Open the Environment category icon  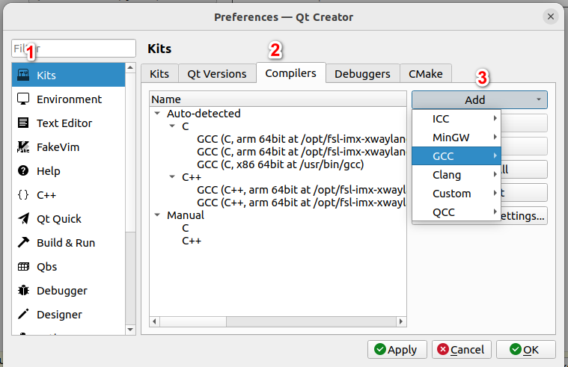(23, 99)
